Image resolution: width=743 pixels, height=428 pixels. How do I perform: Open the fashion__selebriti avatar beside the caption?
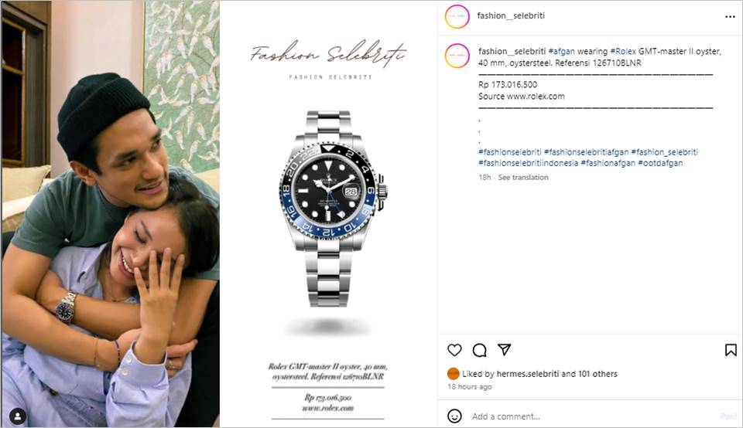pyautogui.click(x=457, y=56)
